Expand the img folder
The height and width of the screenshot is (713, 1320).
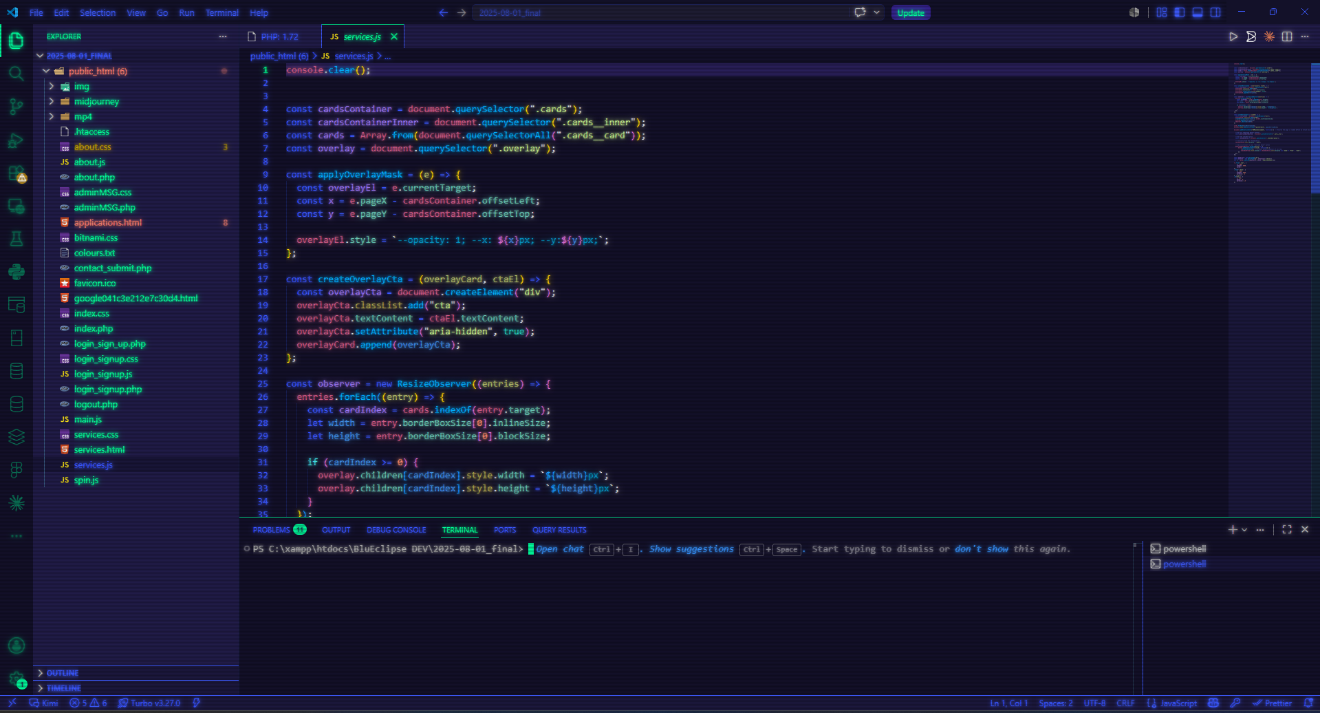52,86
